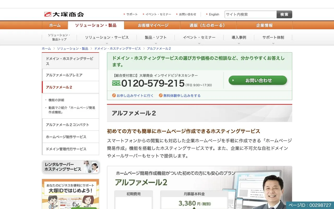The image size is (334, 209).
Task: Open 動画でご紹介「ホームページ簡易作成機能」 sidebar link
Action: [x=72, y=110]
